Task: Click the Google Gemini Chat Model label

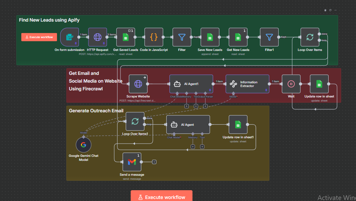Action: pyautogui.click(x=84, y=158)
